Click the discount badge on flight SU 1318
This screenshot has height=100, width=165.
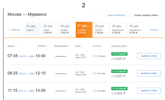119,54
